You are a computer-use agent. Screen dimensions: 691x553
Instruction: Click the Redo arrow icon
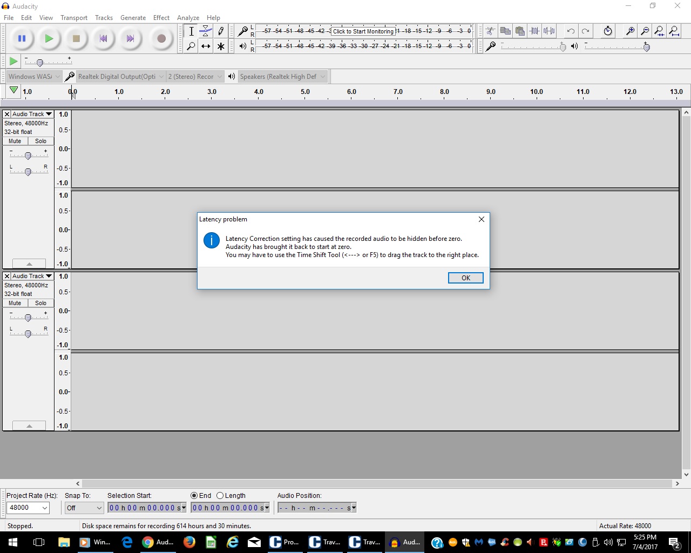585,31
